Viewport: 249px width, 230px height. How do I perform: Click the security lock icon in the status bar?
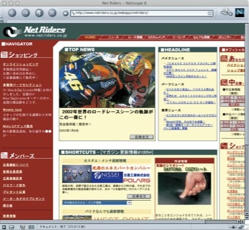241,227
